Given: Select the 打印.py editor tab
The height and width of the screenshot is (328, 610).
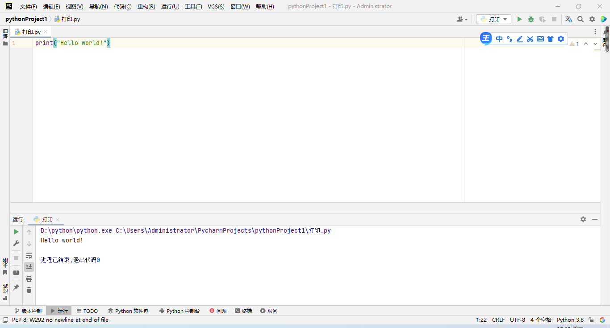Looking at the screenshot, I should pos(30,32).
